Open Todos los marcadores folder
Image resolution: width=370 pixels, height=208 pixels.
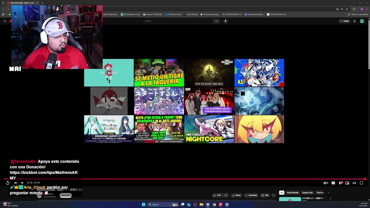click(x=358, y=14)
